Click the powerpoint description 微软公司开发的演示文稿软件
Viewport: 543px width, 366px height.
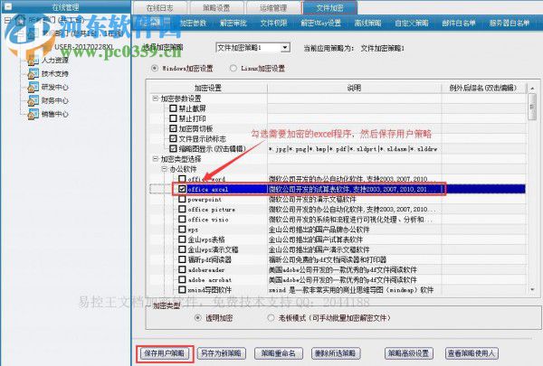click(312, 199)
